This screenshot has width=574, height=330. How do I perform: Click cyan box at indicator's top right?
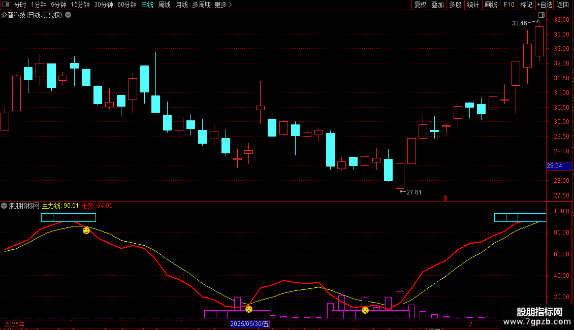coord(520,217)
